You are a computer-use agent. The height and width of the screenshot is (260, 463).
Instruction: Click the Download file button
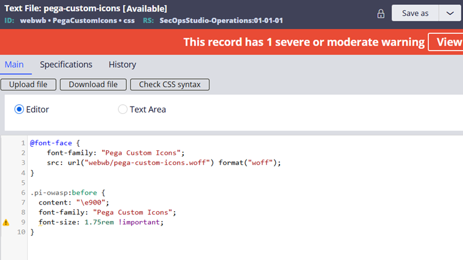pos(94,84)
